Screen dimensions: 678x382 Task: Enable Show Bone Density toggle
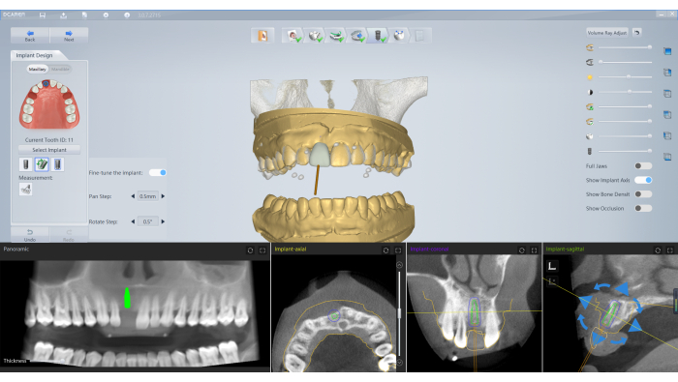point(643,194)
